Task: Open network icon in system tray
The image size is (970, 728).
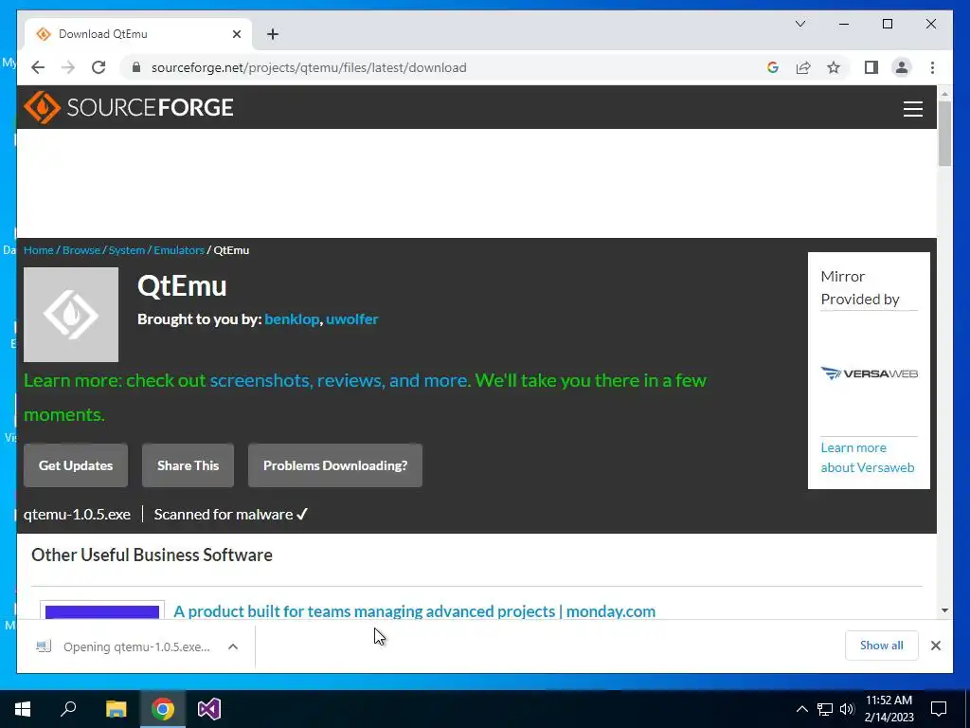Action: click(x=825, y=709)
